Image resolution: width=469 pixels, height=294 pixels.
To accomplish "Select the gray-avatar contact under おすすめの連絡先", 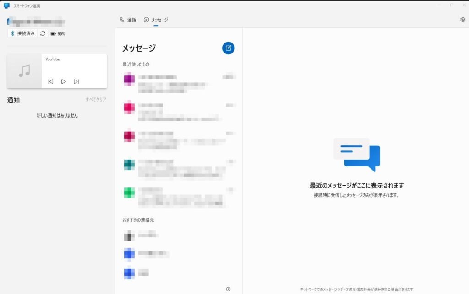I will (x=142, y=235).
